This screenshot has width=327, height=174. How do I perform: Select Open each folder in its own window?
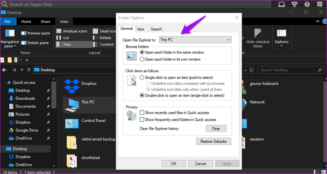(x=170, y=59)
